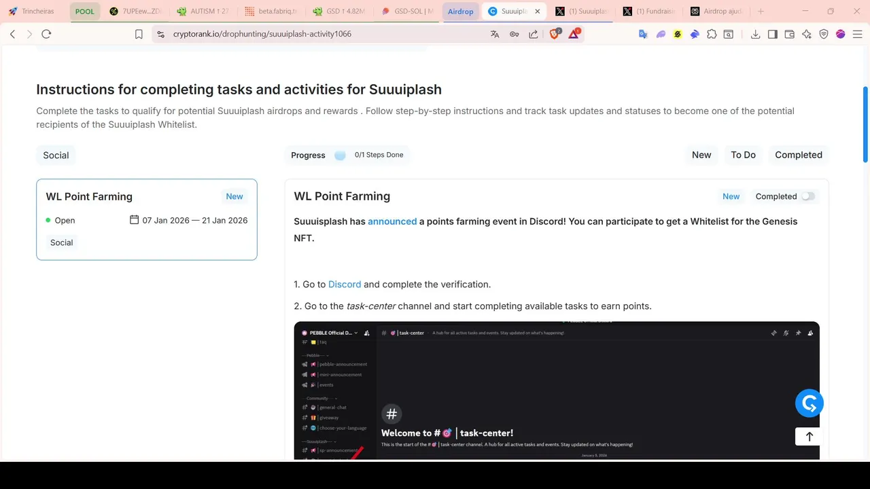Screen dimensions: 870x489
Task: Open the announced link
Action: (392, 221)
